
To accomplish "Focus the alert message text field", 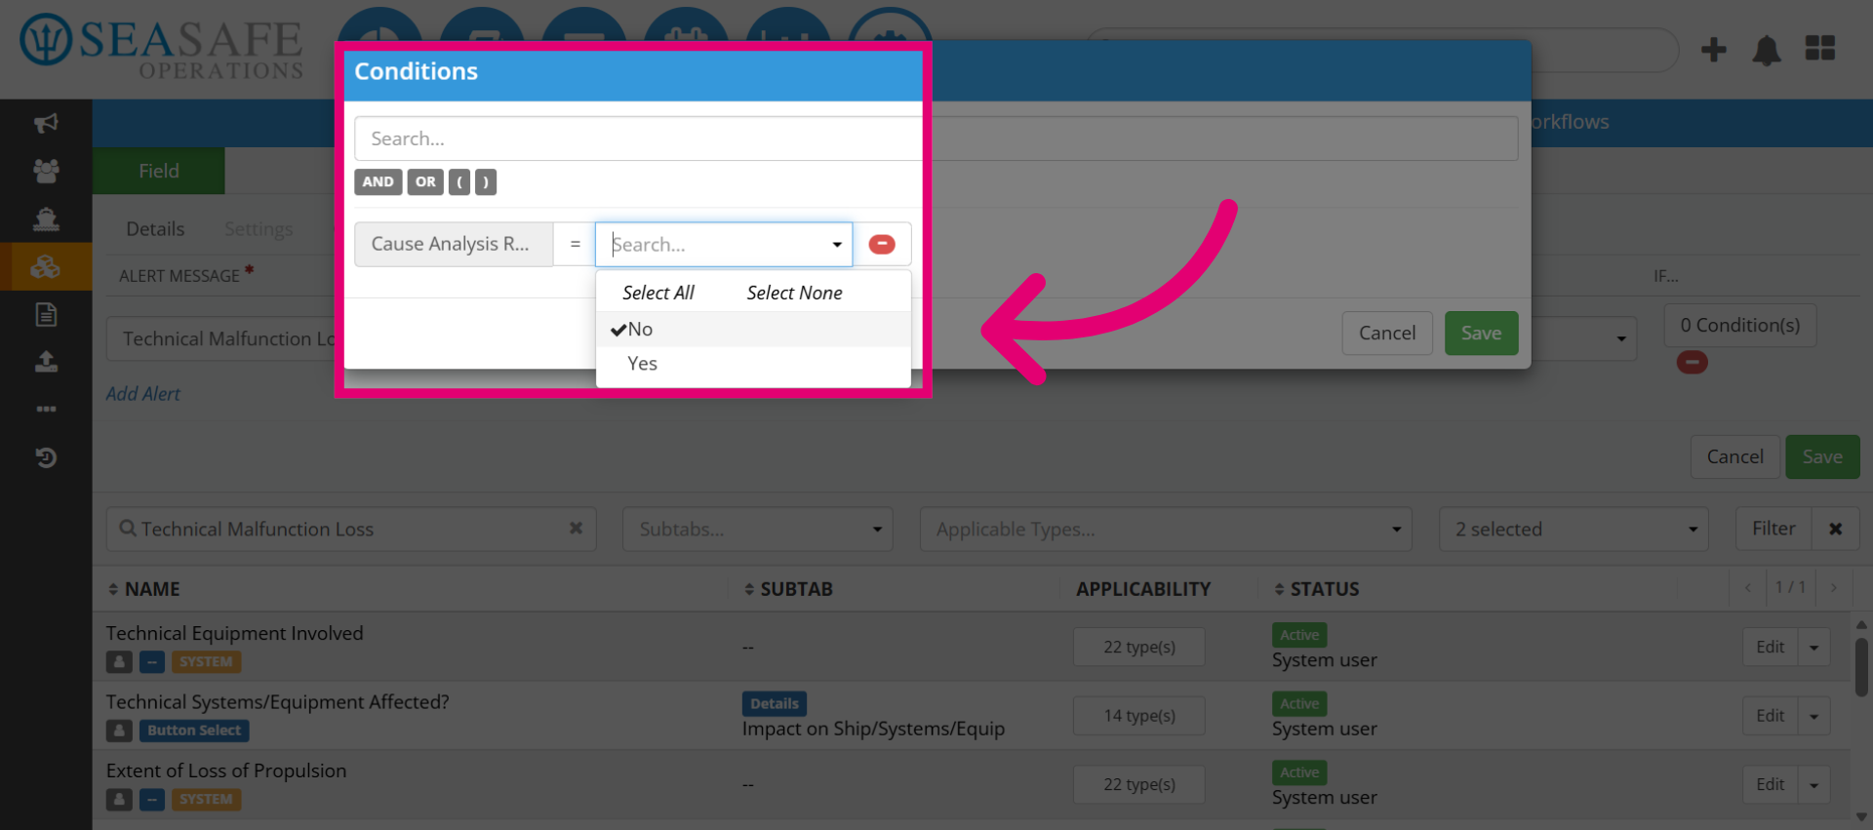I will click(221, 338).
